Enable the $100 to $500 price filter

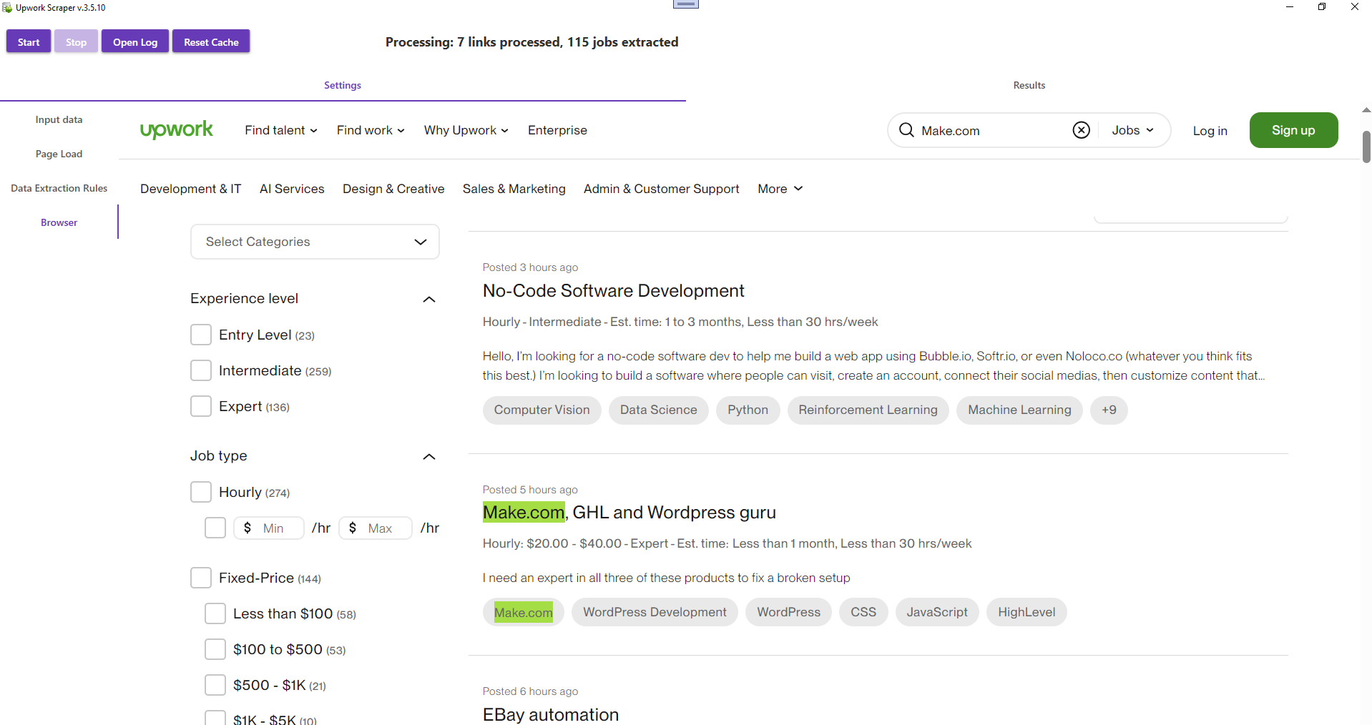[215, 649]
